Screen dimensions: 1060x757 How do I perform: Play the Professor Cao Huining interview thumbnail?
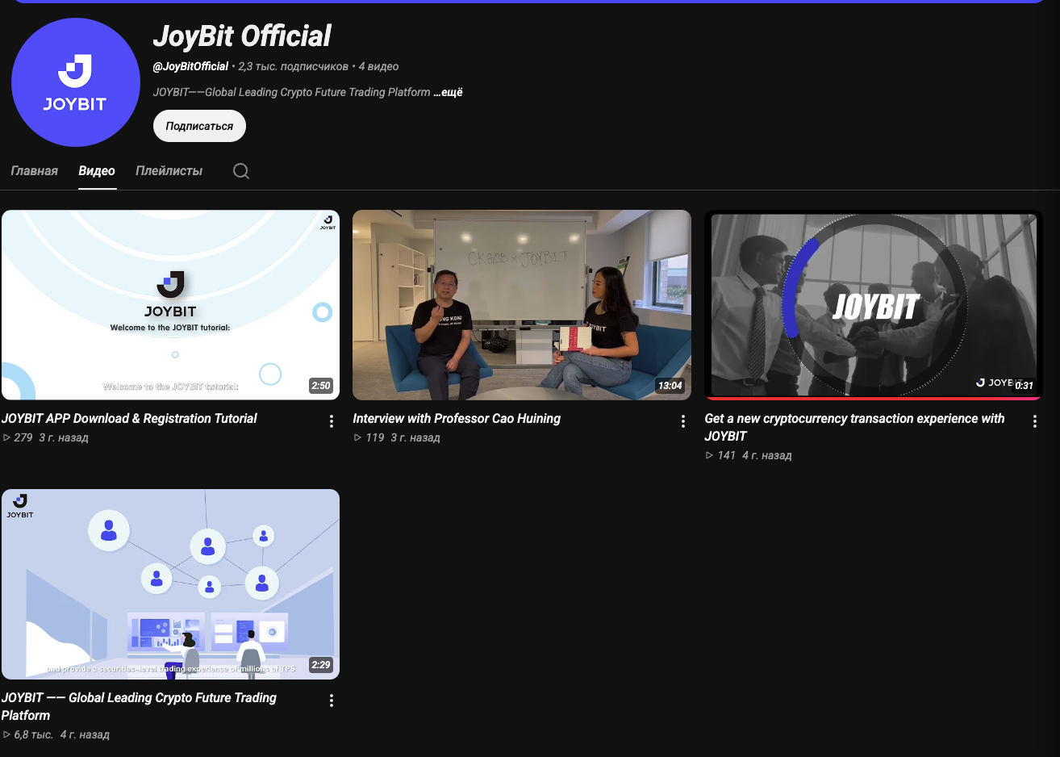click(x=522, y=305)
